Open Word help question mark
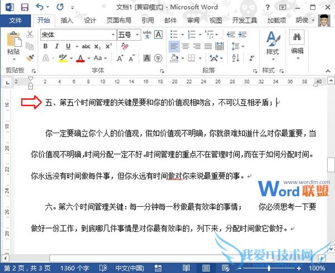 (267, 7)
